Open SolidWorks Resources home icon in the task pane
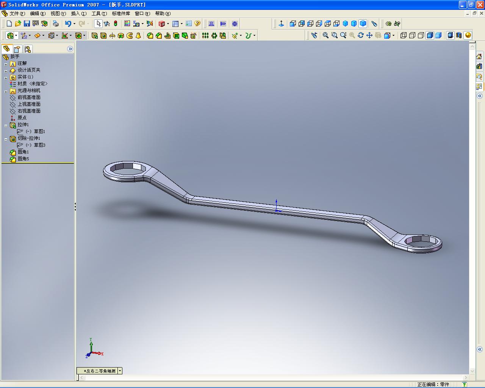The width and height of the screenshot is (485, 388). 479,56
